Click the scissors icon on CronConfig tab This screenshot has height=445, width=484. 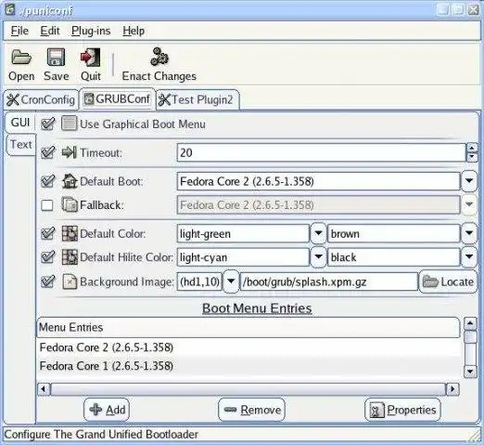point(13,100)
